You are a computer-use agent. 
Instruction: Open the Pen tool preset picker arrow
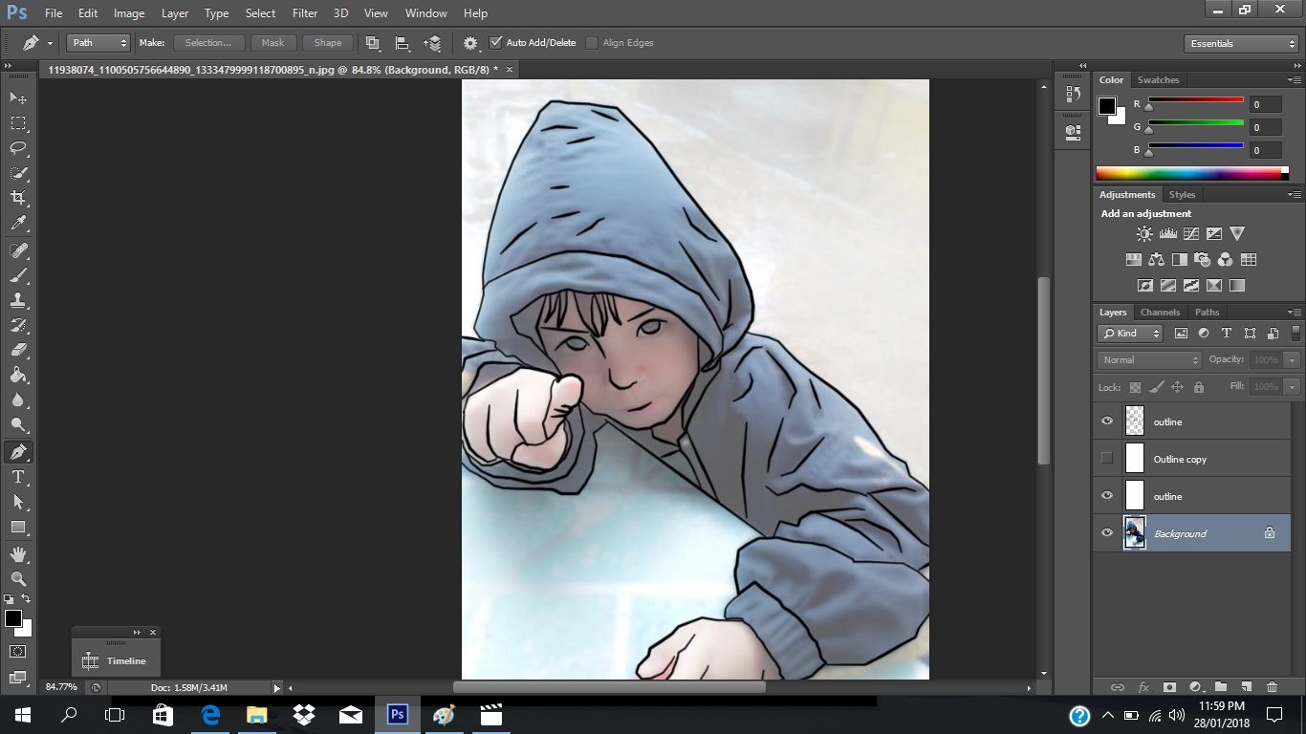click(51, 43)
